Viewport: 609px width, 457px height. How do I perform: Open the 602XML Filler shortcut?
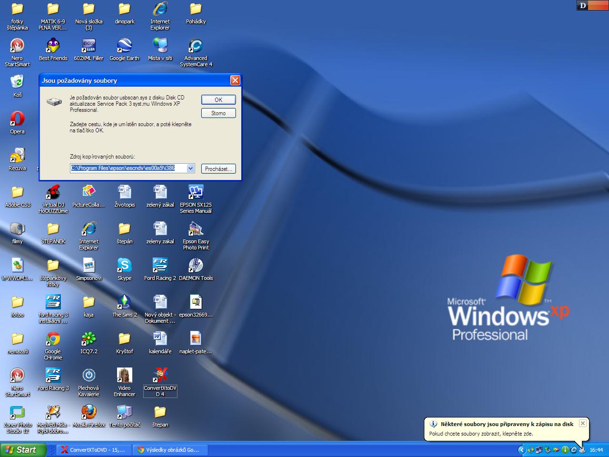89,50
